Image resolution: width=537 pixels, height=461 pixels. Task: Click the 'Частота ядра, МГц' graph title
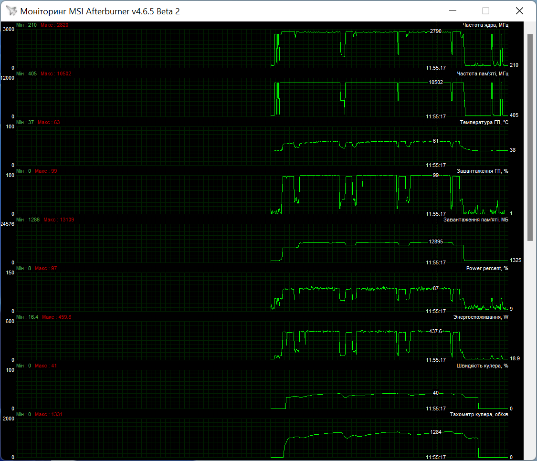pyautogui.click(x=485, y=25)
